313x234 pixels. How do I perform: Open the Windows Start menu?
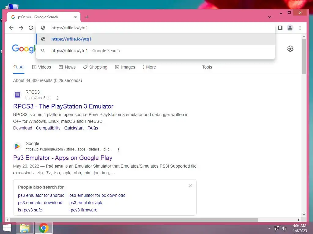point(7,228)
